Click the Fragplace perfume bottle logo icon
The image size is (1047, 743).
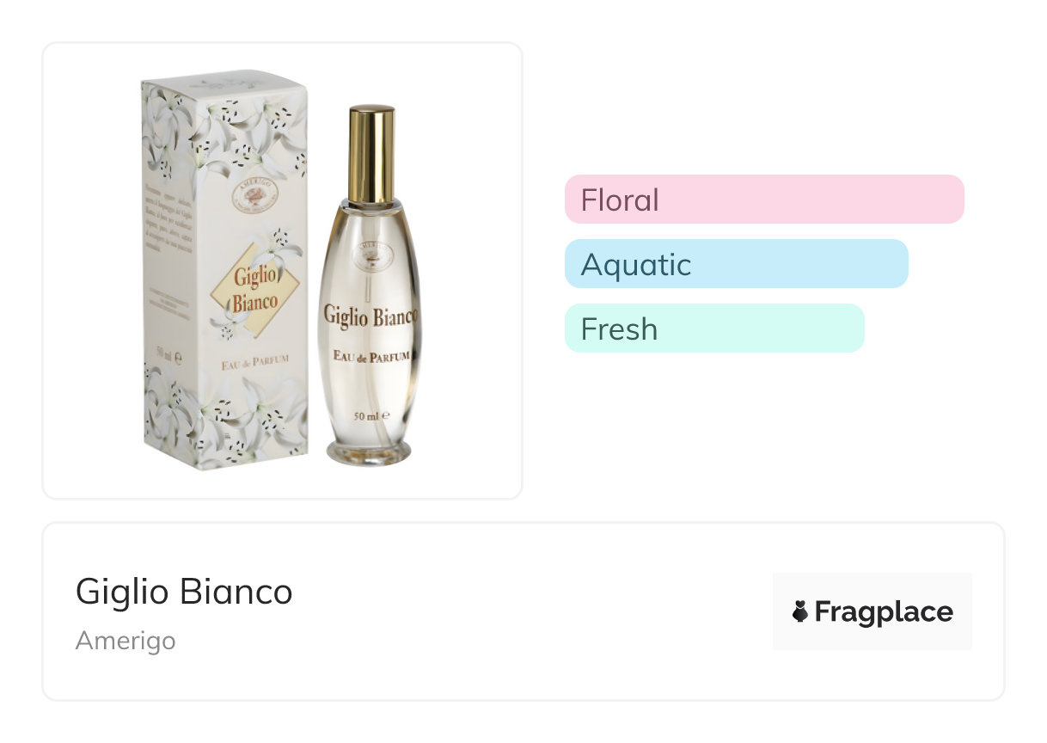click(800, 612)
